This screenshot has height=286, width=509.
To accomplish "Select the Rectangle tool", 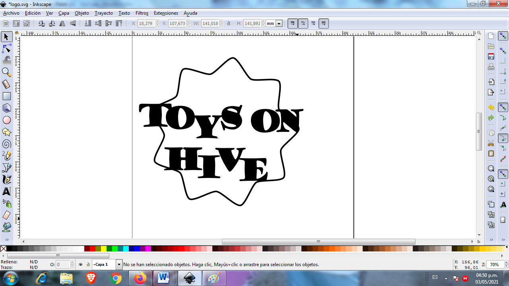I will (6, 96).
